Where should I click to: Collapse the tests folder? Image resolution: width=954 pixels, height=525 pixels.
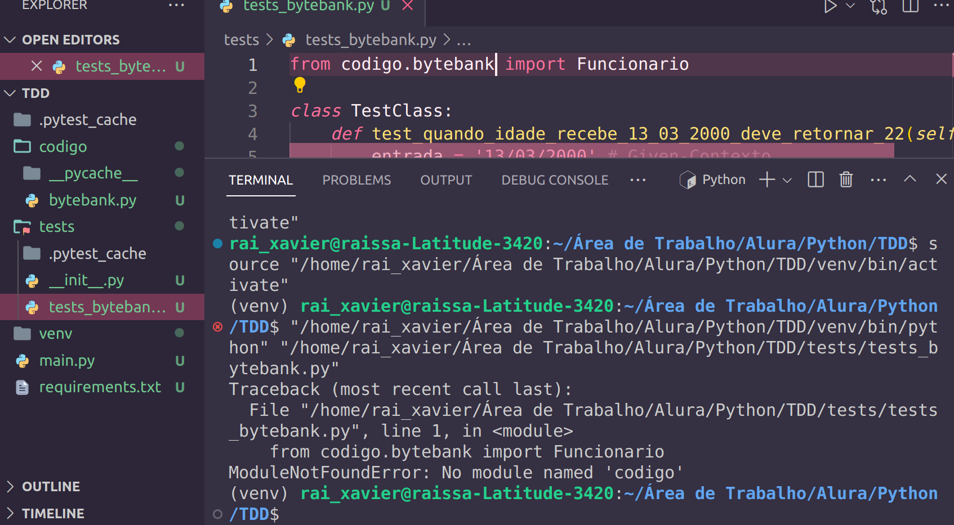57,226
